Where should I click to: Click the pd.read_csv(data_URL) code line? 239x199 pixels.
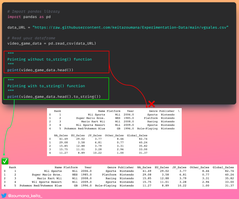[52, 43]
